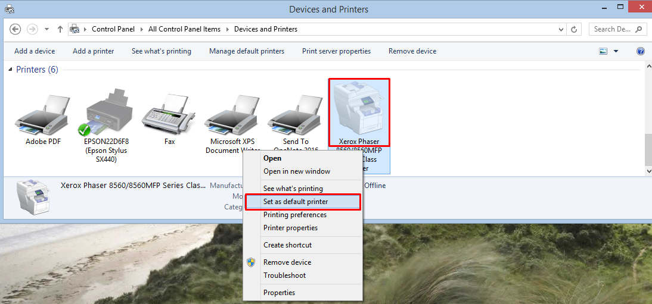Choose Set as default printer
The height and width of the screenshot is (304, 652).
tap(302, 202)
